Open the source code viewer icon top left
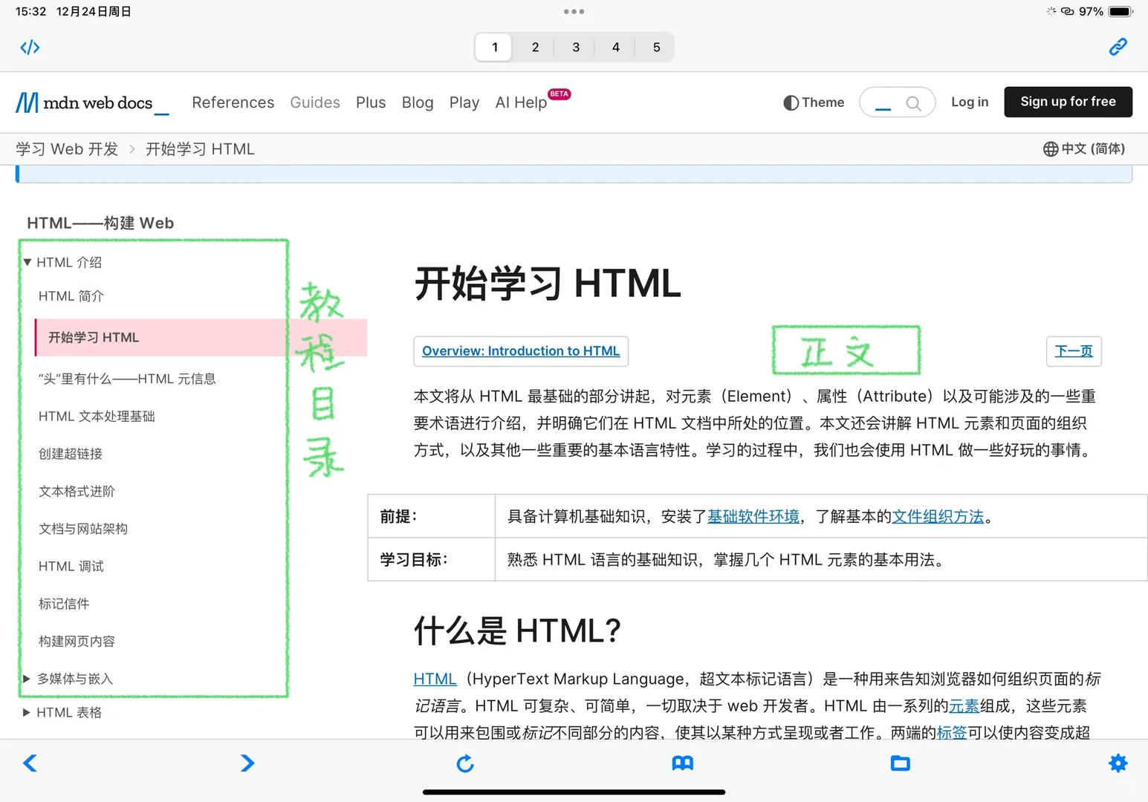 point(30,47)
